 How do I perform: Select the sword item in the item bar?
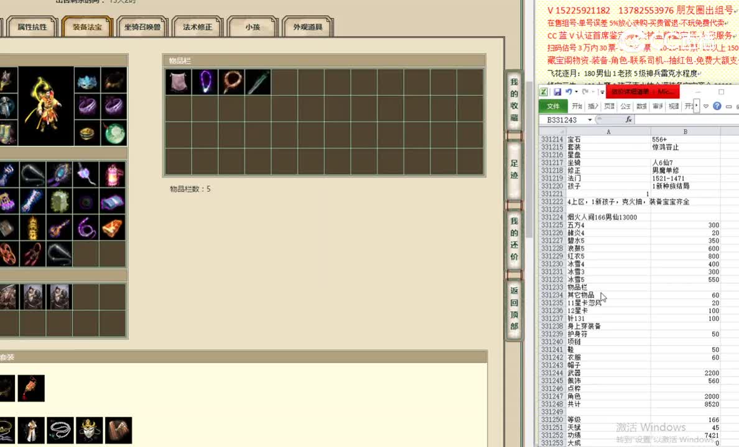pyautogui.click(x=258, y=81)
